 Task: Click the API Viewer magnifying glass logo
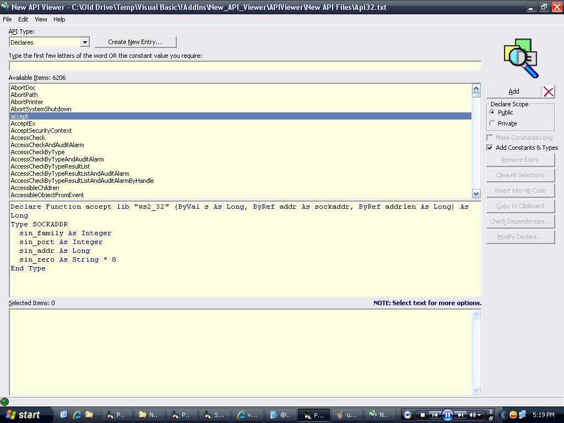tap(520, 57)
